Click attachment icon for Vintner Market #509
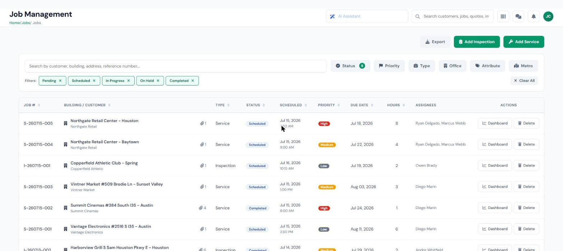This screenshot has width=563, height=251. click(202, 187)
